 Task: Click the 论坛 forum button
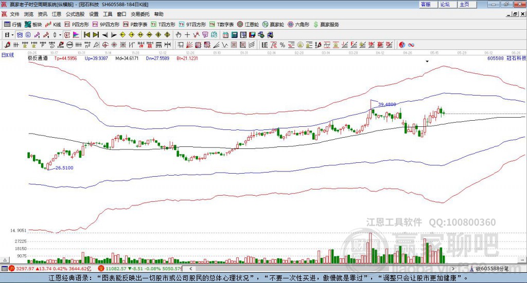(x=447, y=4)
